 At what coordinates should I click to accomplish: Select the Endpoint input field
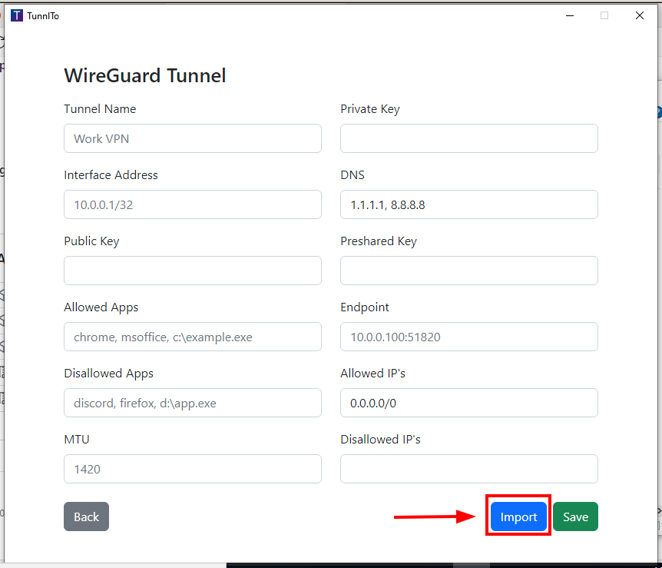click(468, 337)
